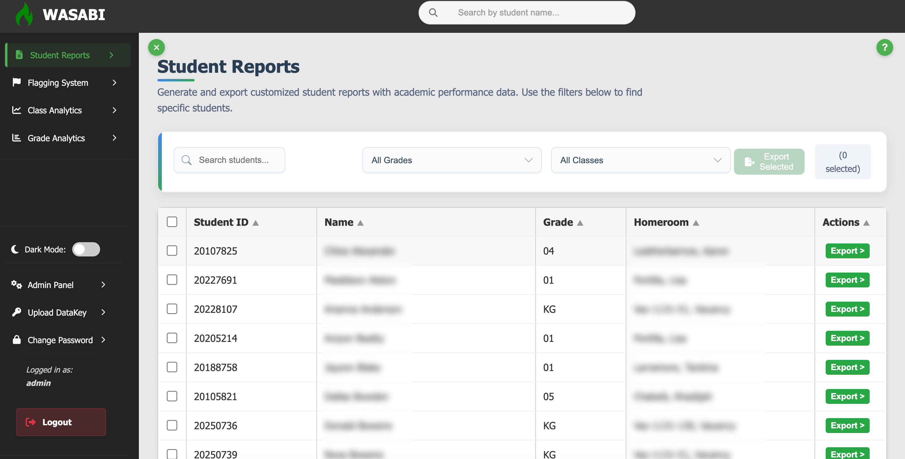Expand Admin Panel via its chevron

click(x=103, y=284)
